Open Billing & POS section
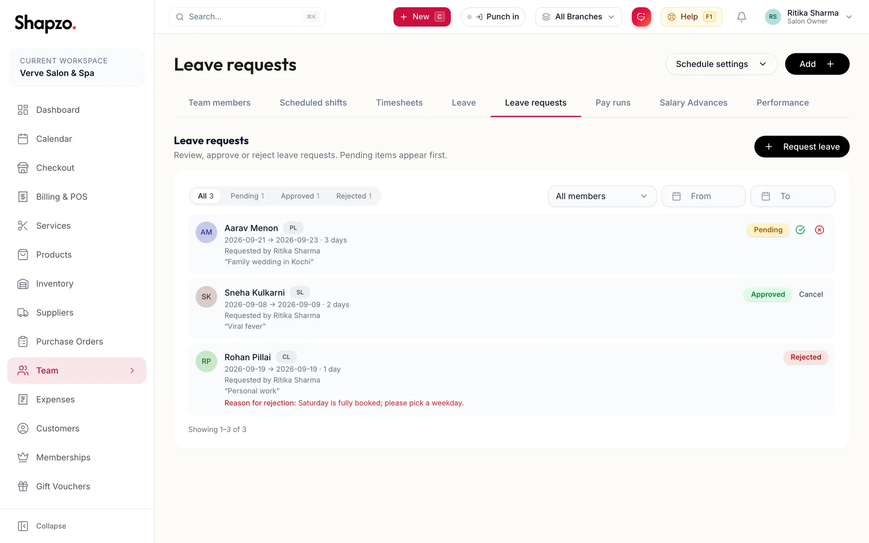Viewport: 869px width, 543px height. click(77, 197)
